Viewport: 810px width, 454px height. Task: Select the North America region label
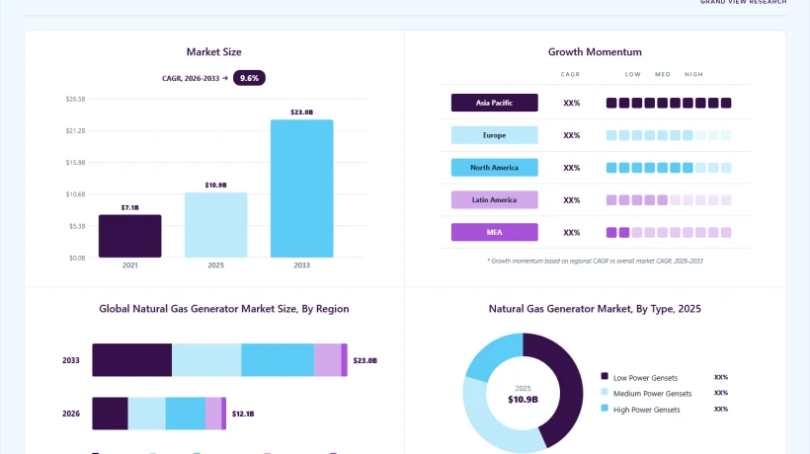click(494, 168)
